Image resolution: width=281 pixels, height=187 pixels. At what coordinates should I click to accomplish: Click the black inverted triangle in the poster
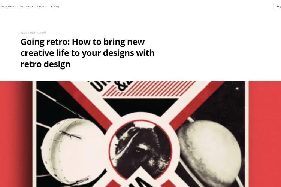tap(140, 106)
